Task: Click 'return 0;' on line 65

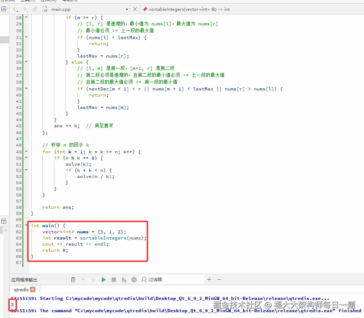Action: point(55,250)
